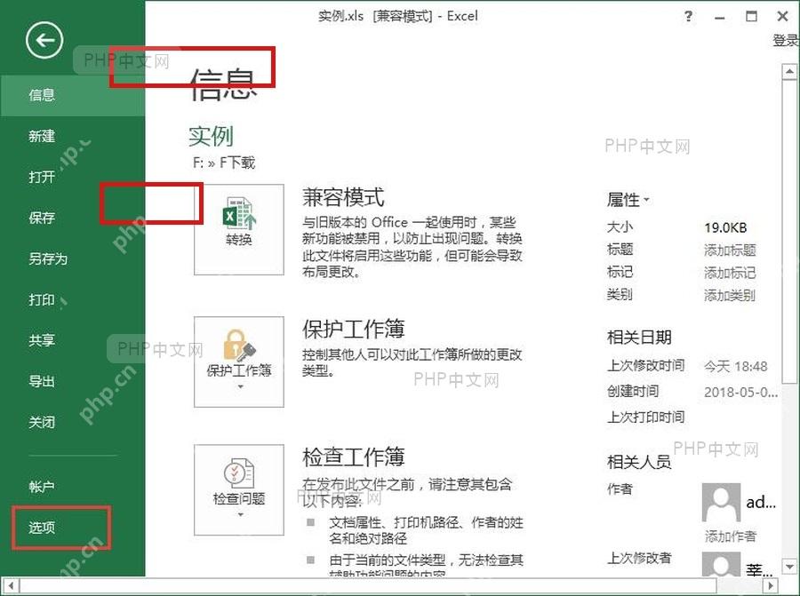Screen dimensions: 800x596
Task: Select the 信息 menu item
Action: tap(73, 95)
